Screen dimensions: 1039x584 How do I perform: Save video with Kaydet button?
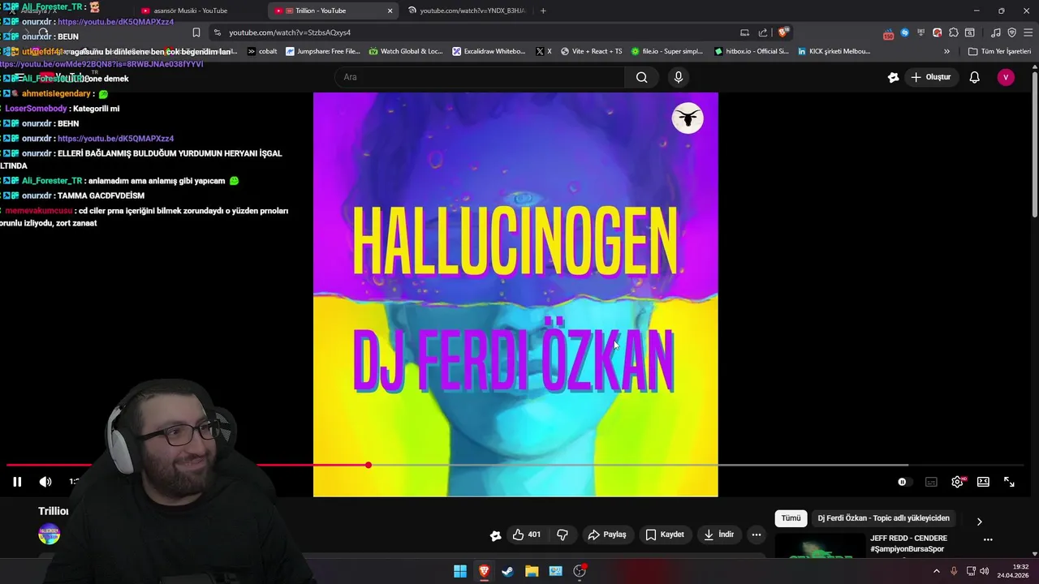pyautogui.click(x=665, y=535)
